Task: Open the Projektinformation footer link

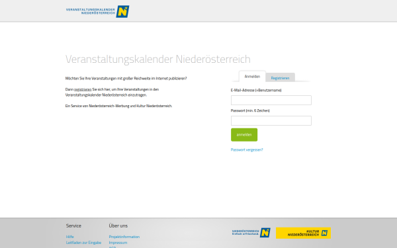Action: (124, 237)
